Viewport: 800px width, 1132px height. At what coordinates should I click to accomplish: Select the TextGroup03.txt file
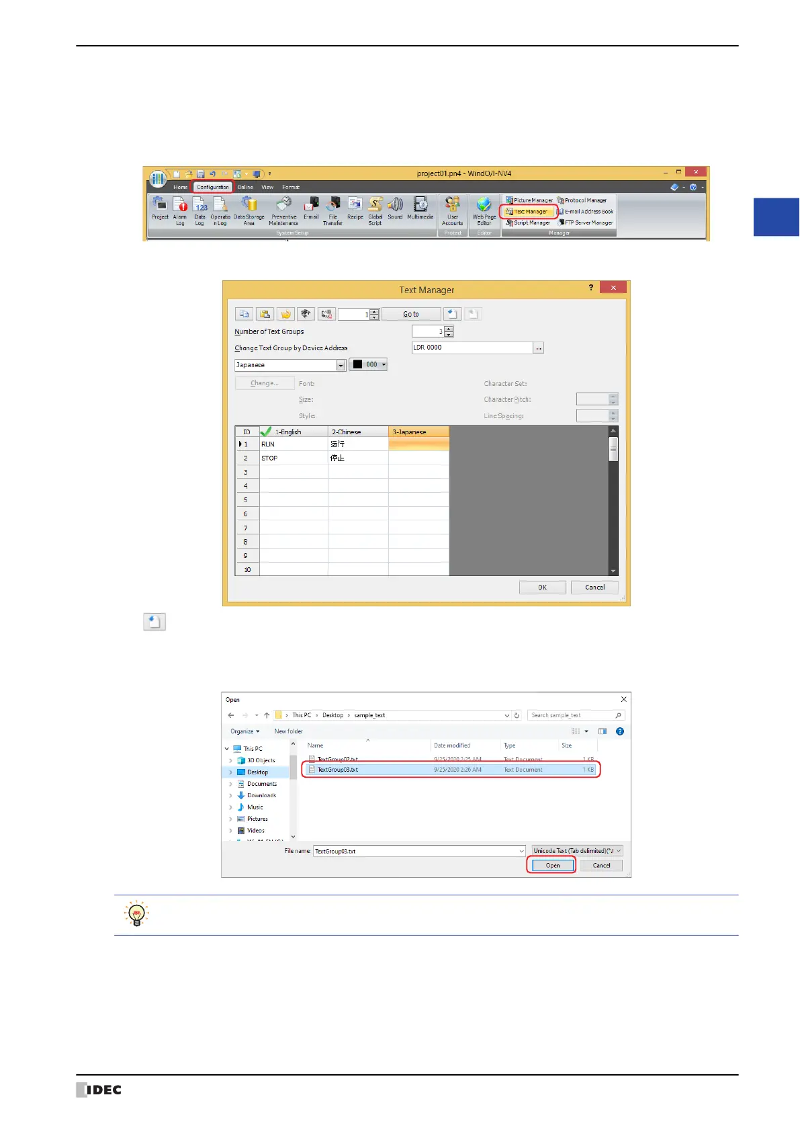click(x=451, y=770)
